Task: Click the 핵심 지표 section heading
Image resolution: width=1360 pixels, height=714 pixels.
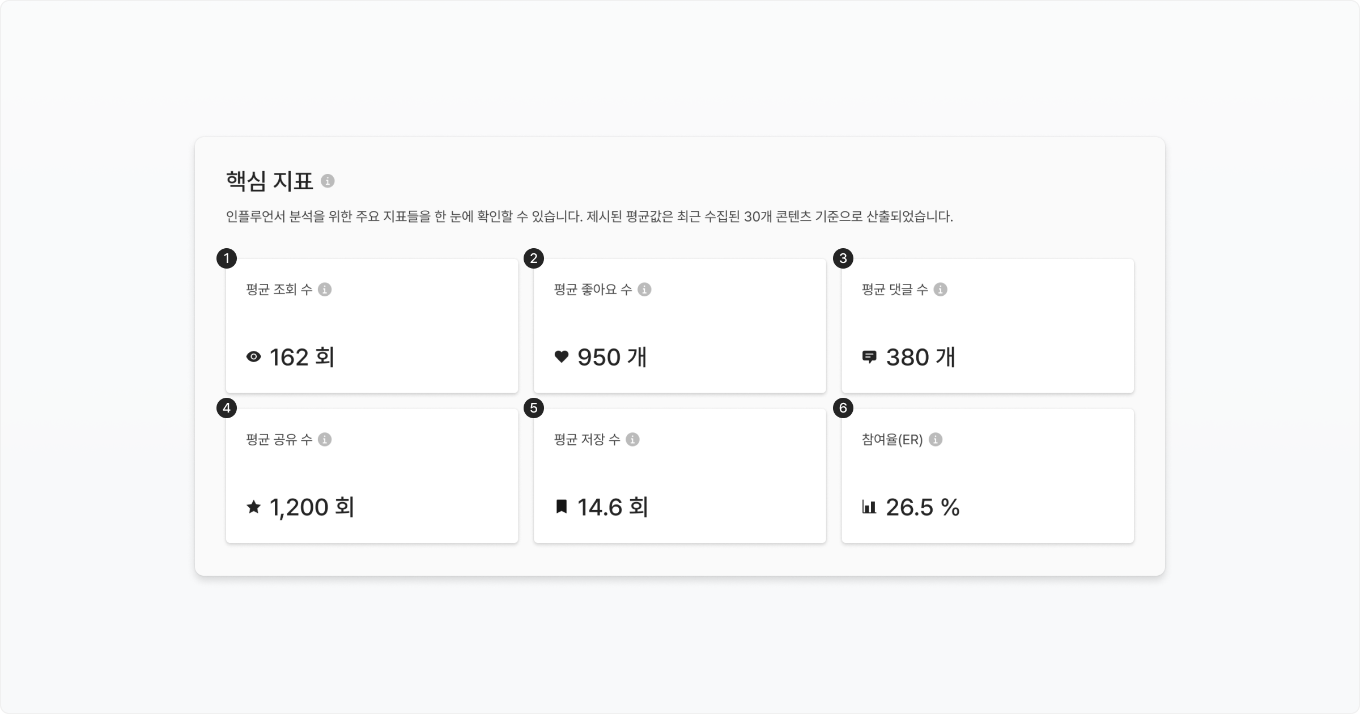Action: pos(269,181)
